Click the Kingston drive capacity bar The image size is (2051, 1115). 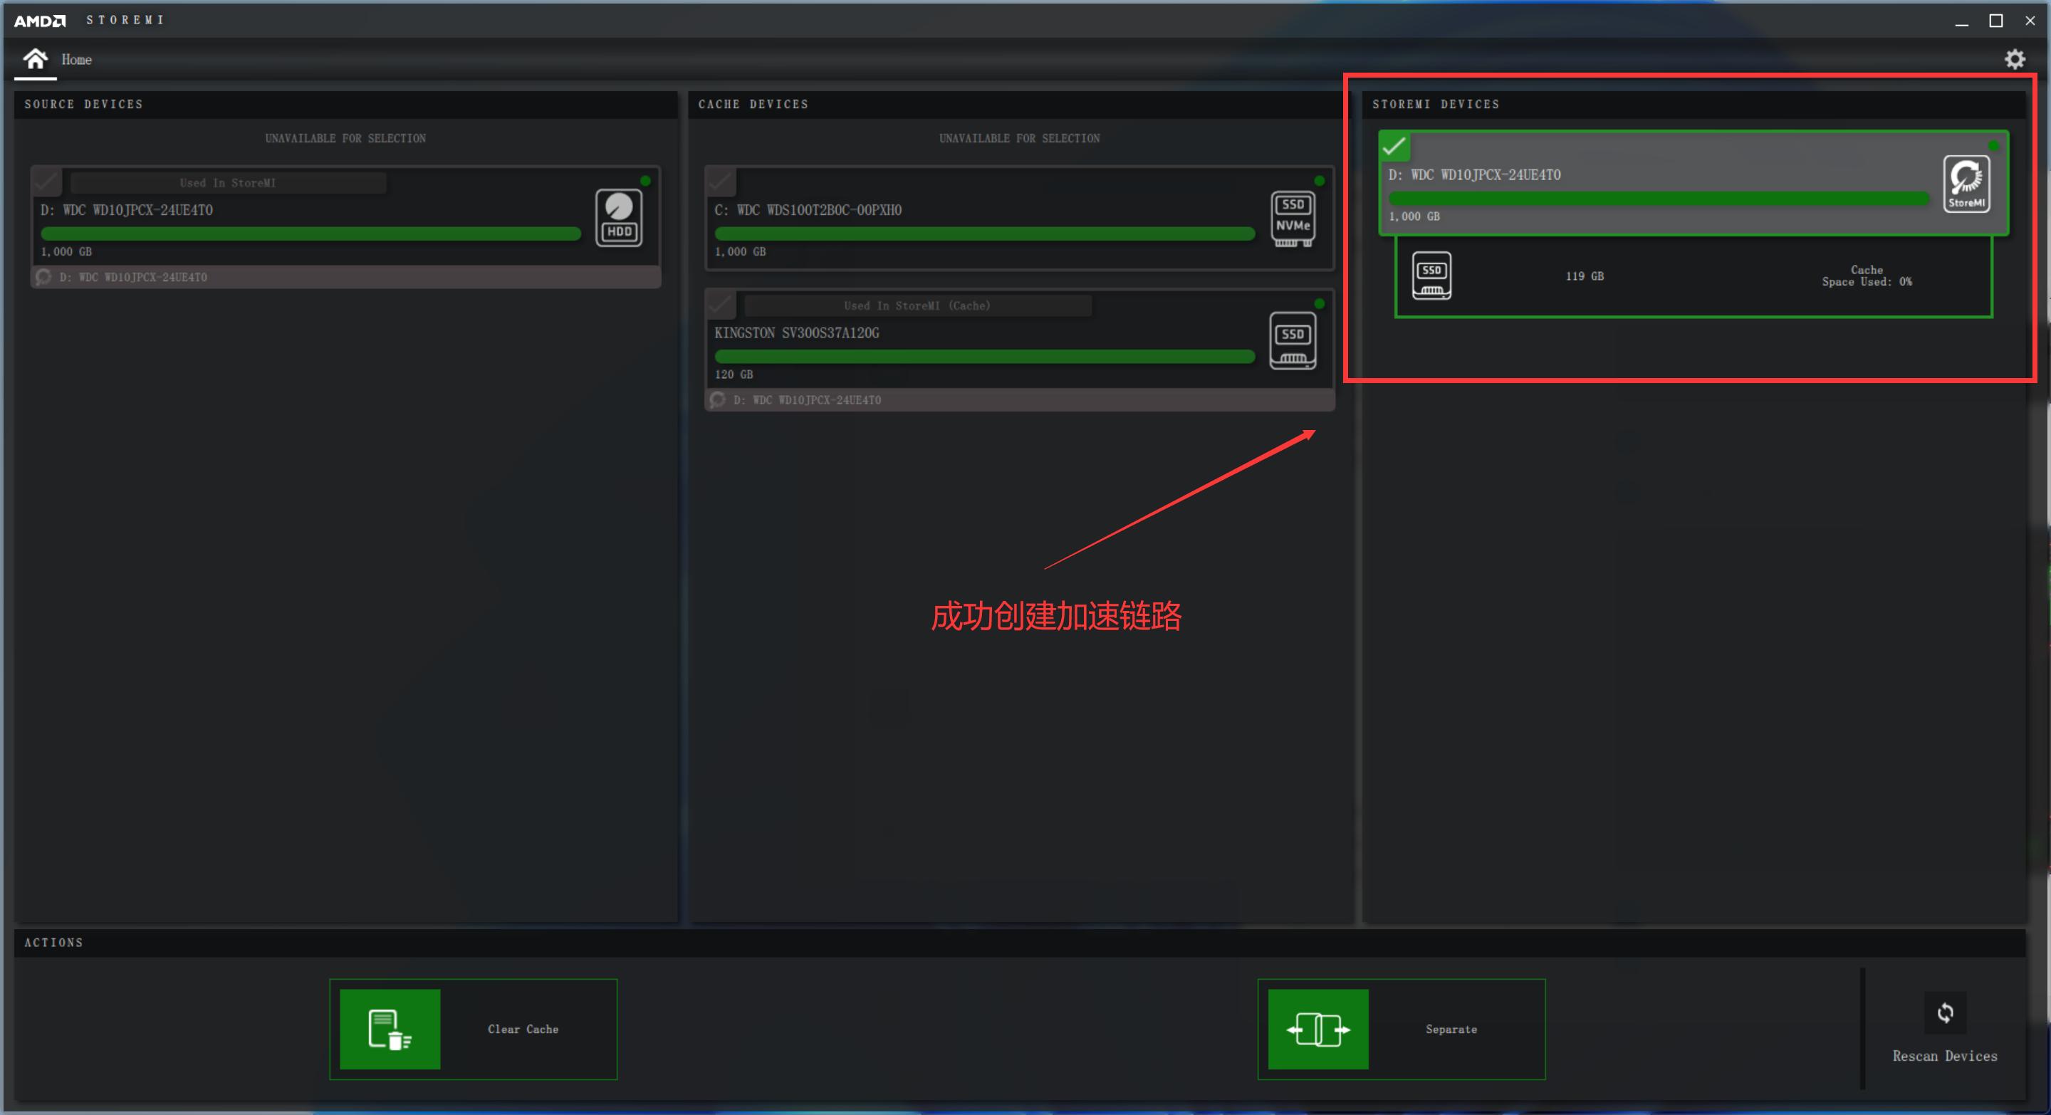(984, 357)
